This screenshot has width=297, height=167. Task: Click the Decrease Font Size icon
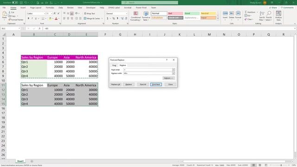coord(58,13)
